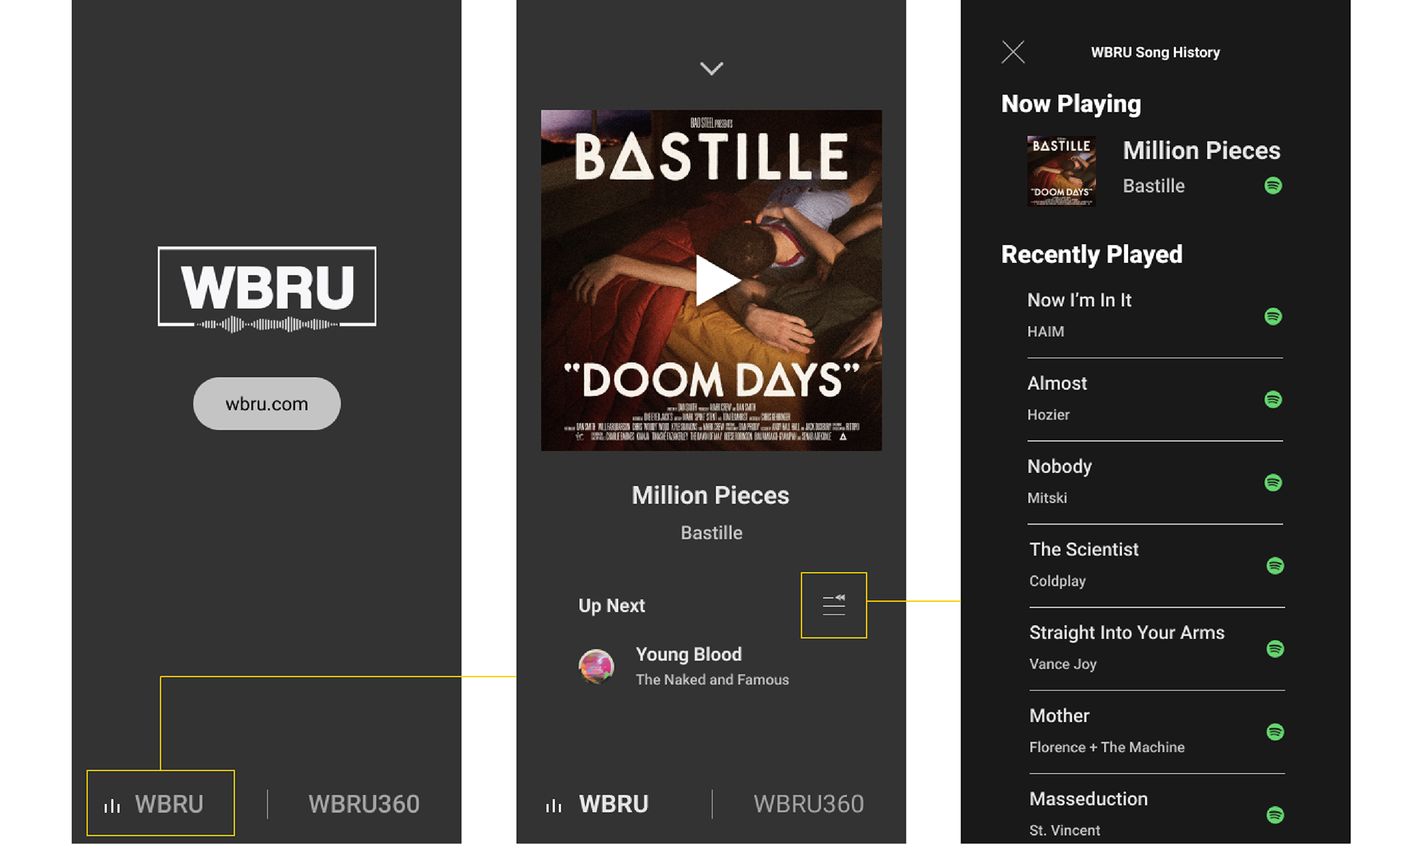Collapse the player with the down chevron
Screen dimensions: 1422x844
coord(712,69)
